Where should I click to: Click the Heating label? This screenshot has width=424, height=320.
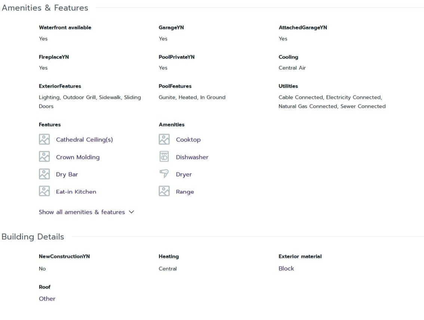[169, 257]
